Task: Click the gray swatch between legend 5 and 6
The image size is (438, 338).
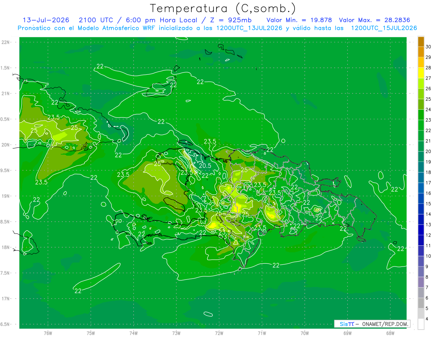Action: pyautogui.click(x=421, y=303)
